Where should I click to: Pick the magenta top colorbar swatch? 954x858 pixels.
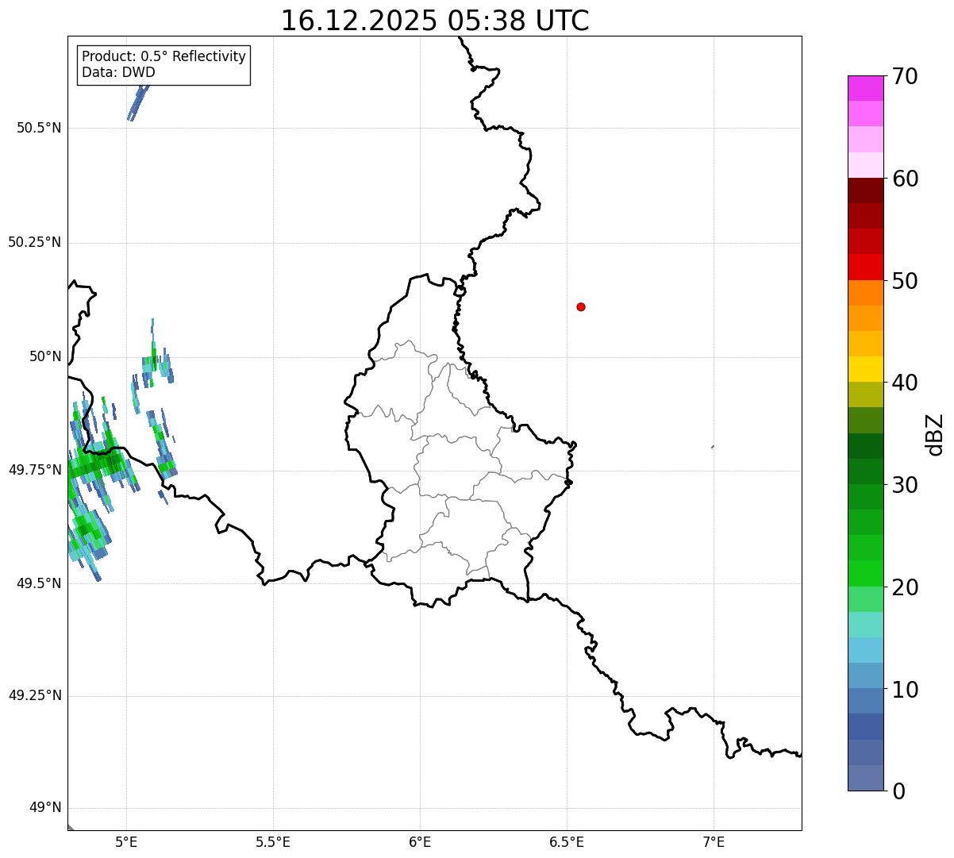(x=865, y=88)
